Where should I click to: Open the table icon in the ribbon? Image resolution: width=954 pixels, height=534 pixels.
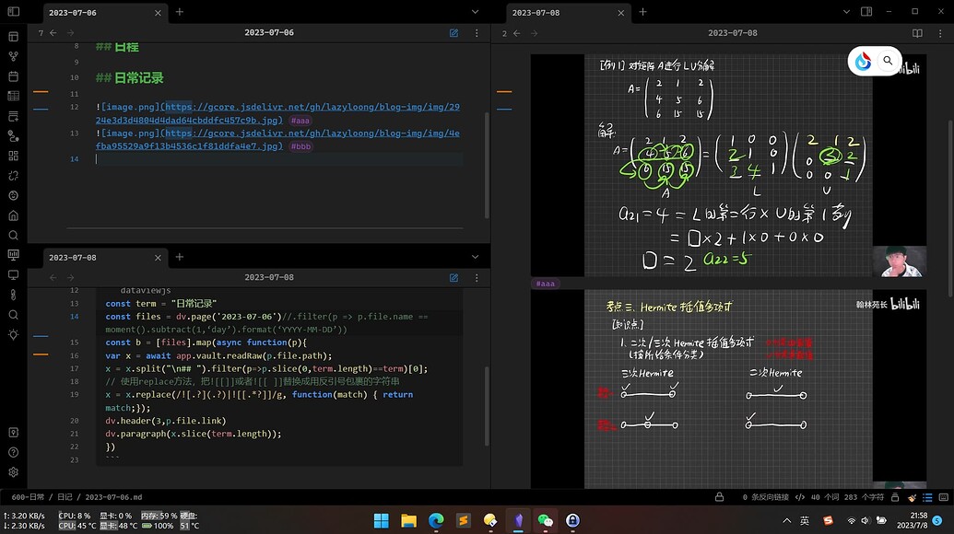(x=14, y=96)
